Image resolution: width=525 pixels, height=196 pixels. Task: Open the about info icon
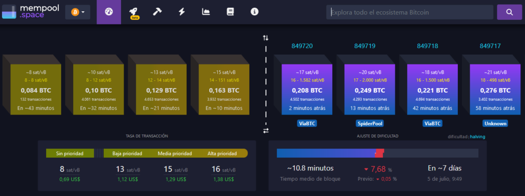pyautogui.click(x=254, y=12)
